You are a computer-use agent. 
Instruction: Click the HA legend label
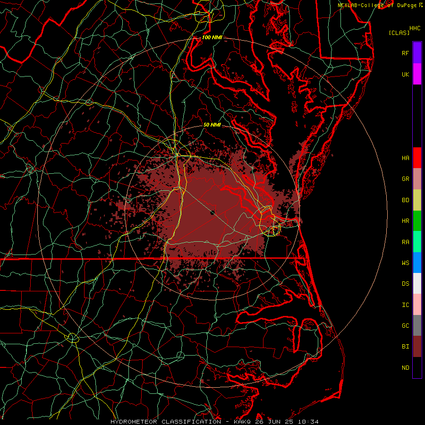pyautogui.click(x=405, y=158)
